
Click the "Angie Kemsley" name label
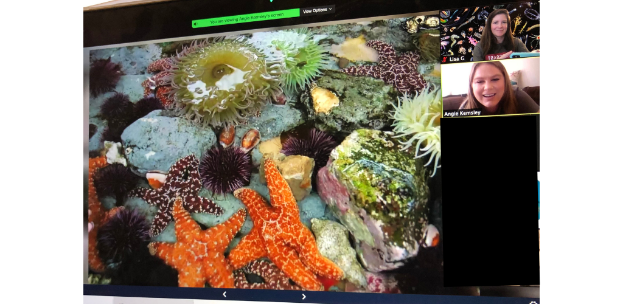pos(462,113)
